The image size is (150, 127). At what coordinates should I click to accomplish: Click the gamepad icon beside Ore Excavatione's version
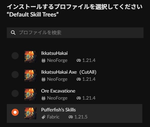point(79,98)
